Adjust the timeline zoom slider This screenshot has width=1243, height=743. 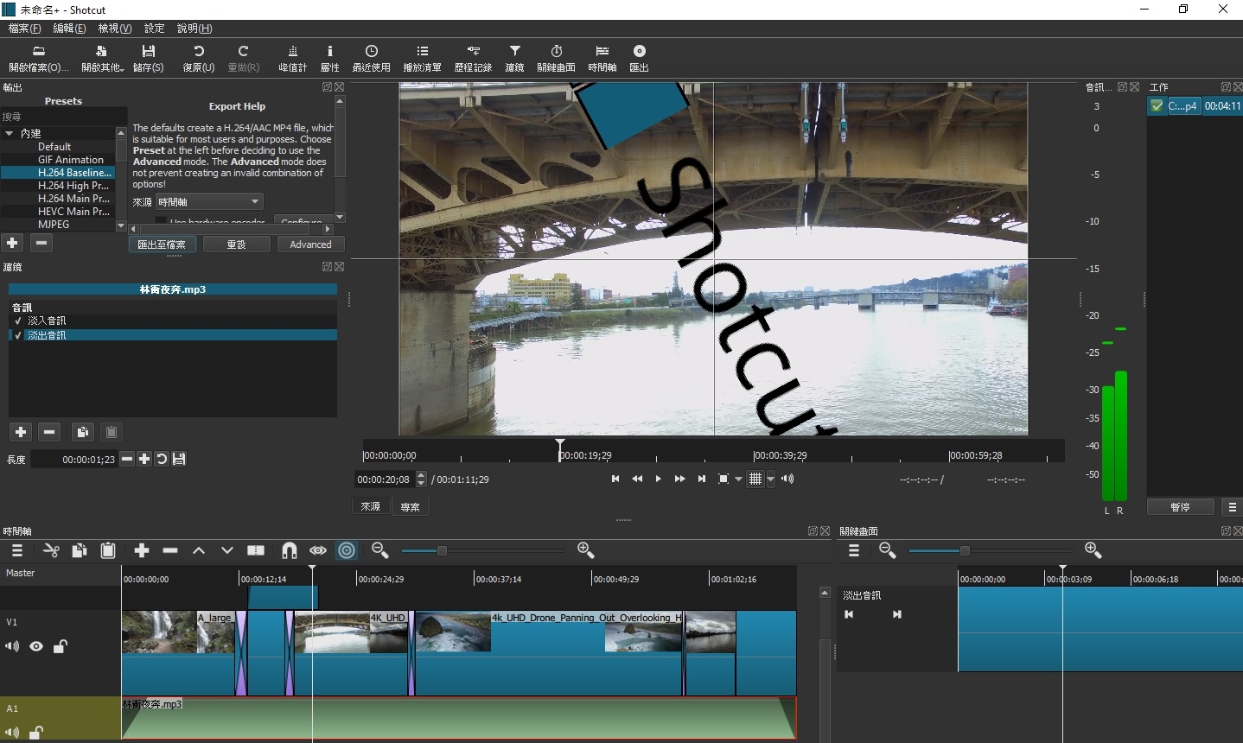[442, 551]
